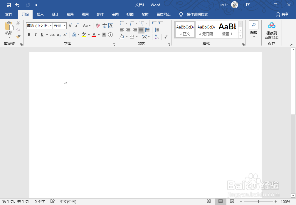Screen dimensions: 296x205
Task: Center the paragraph text
Action: pos(128,30)
